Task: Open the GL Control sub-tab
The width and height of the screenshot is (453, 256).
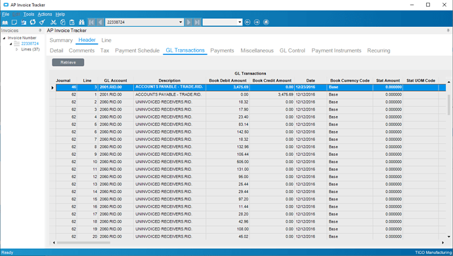Action: click(292, 50)
